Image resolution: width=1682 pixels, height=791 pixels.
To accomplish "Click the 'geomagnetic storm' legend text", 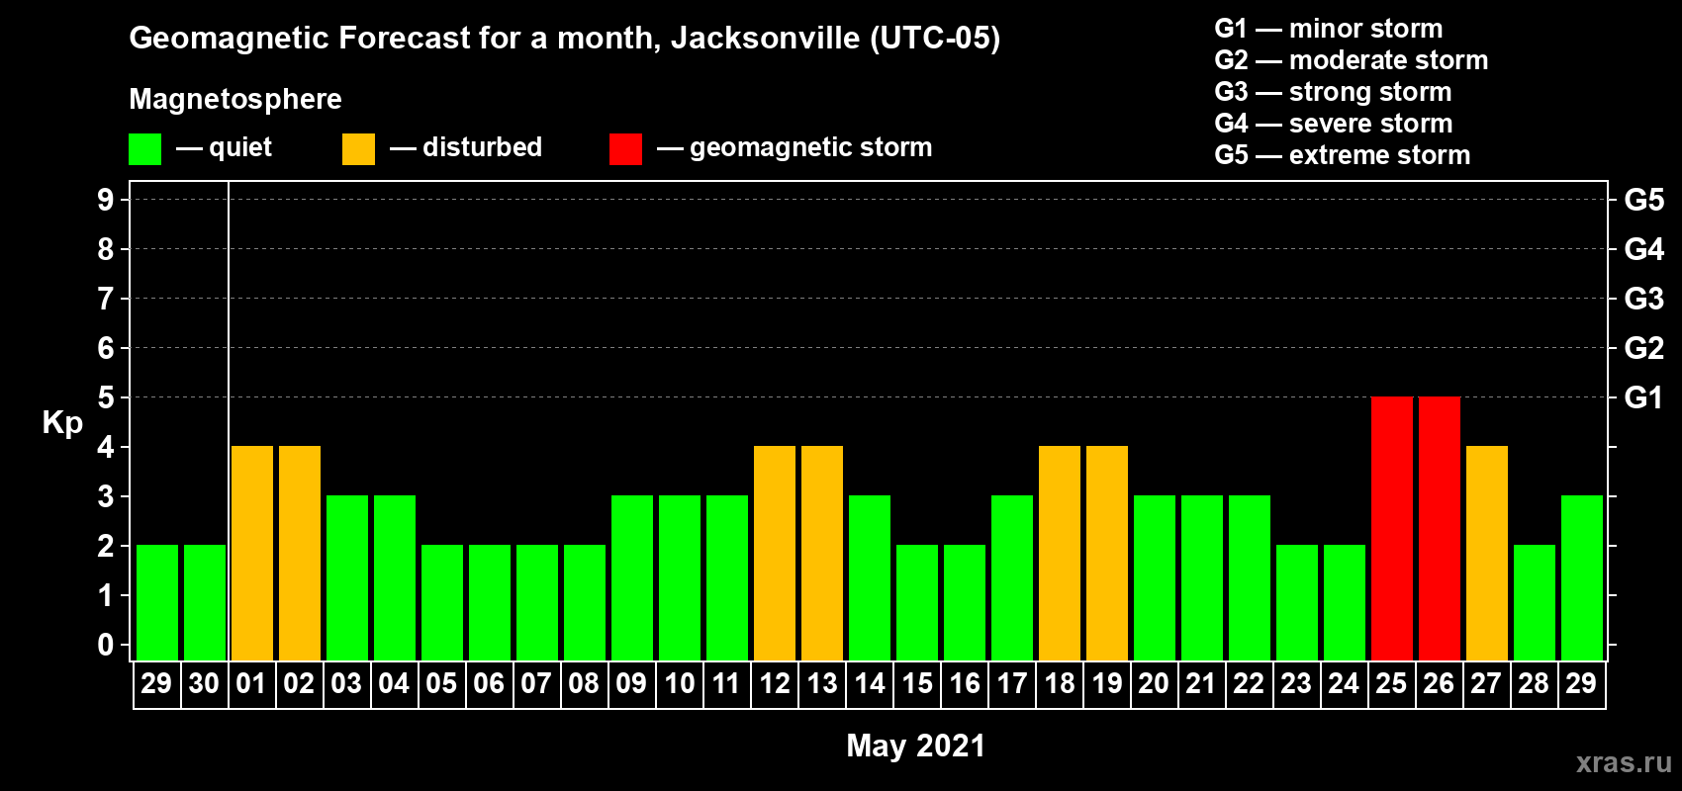I will point(810,148).
